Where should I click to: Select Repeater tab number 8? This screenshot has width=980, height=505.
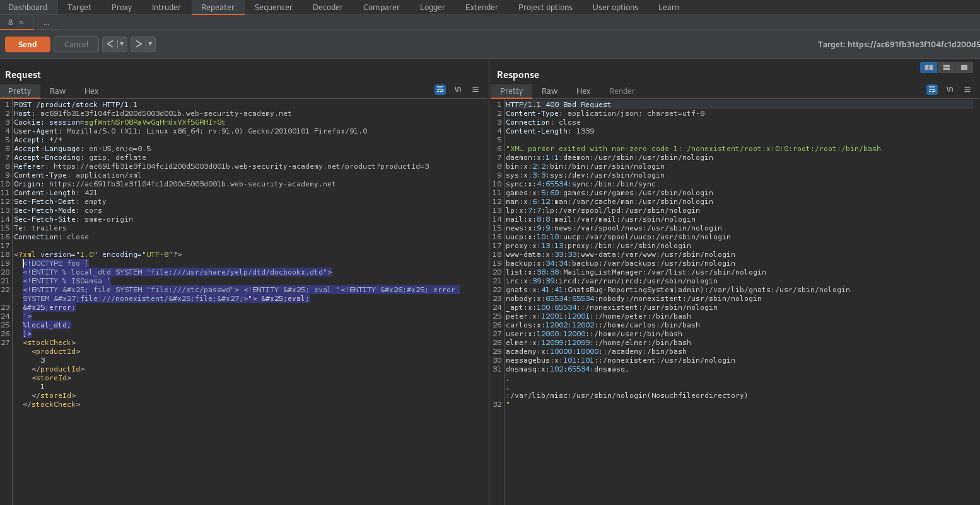click(x=11, y=22)
